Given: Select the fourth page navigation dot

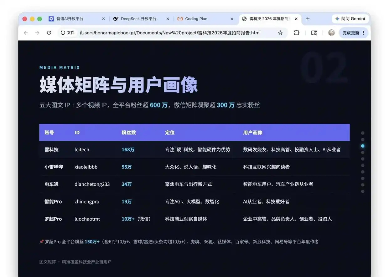Looking at the screenshot, I should click(x=363, y=153).
